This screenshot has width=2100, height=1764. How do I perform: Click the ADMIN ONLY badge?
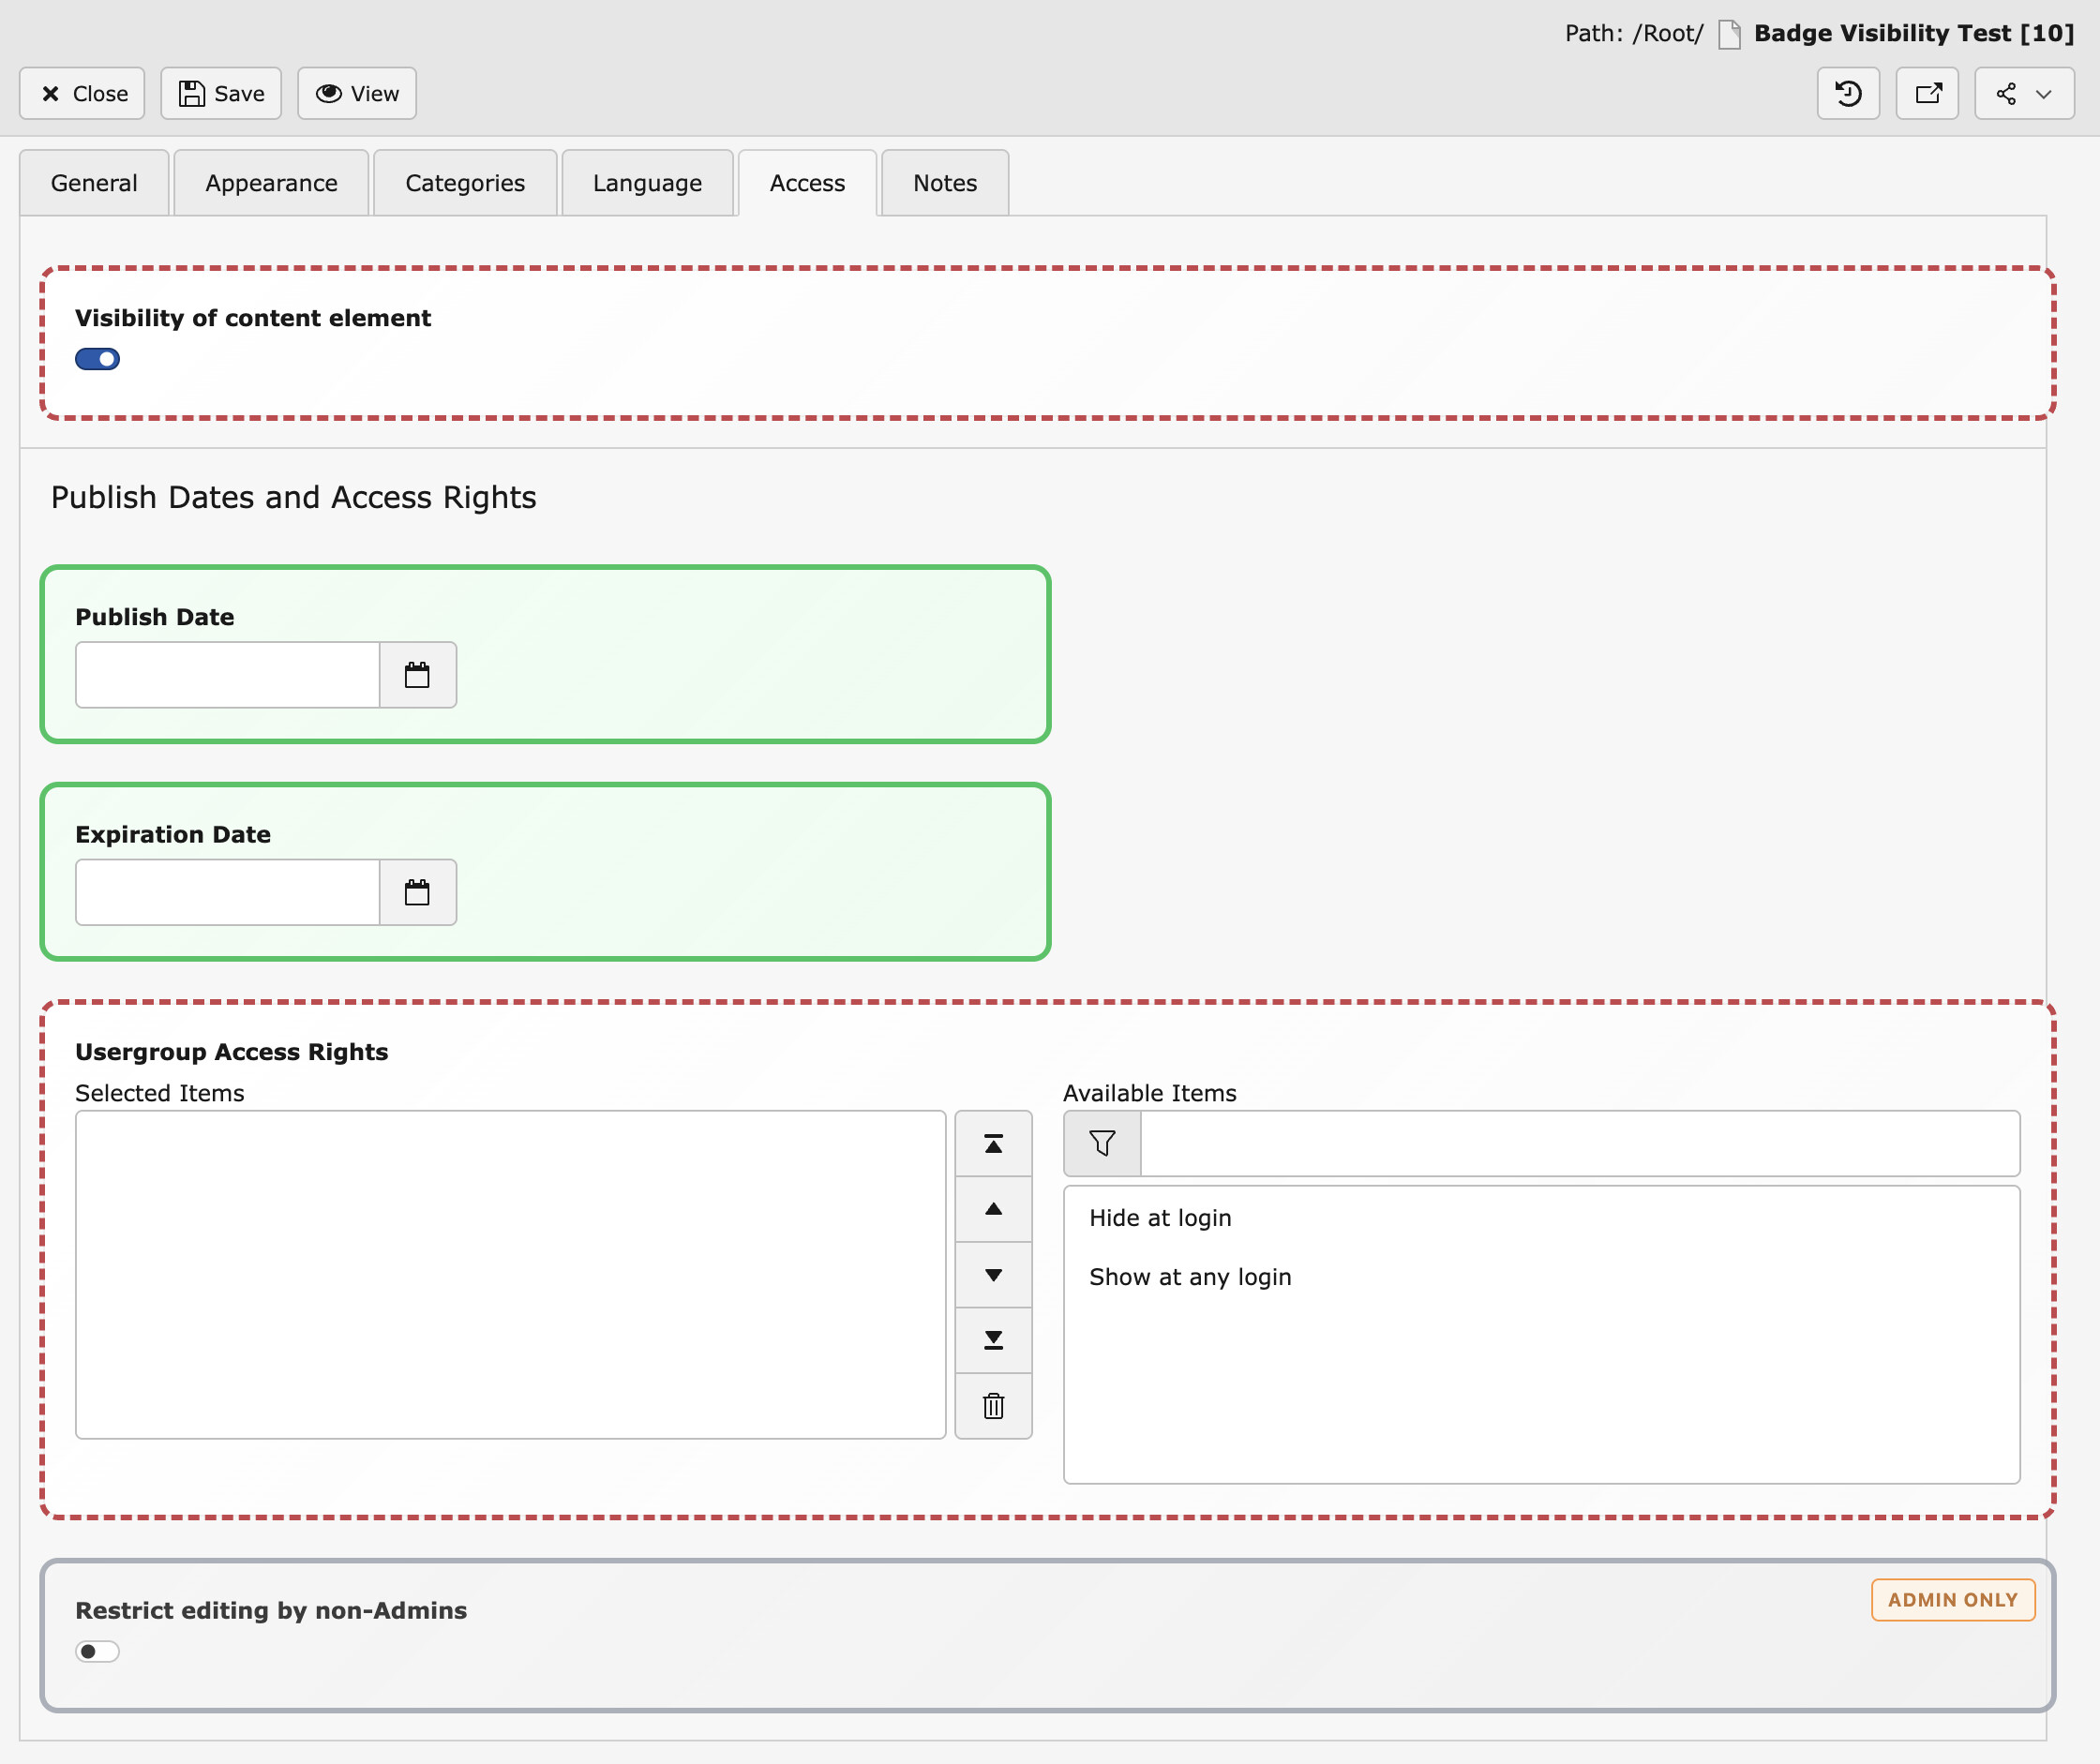(1952, 1599)
